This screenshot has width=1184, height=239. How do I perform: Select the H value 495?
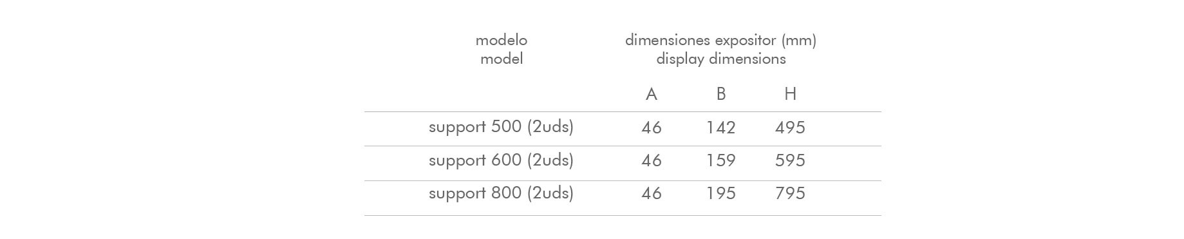pos(790,128)
